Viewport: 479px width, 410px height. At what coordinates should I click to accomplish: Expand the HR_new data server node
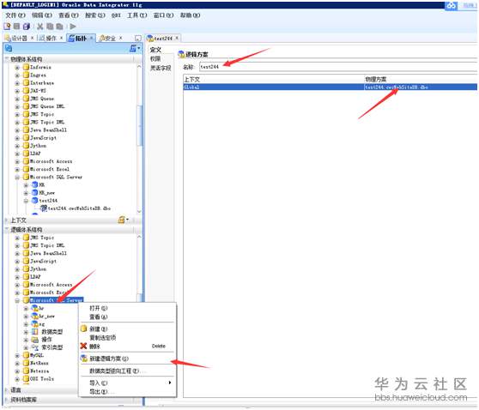tap(27, 193)
